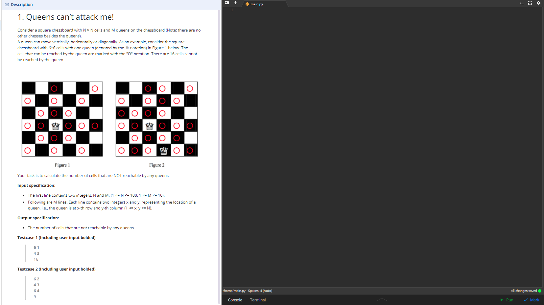
Task: Click the /home/main.py path in status bar
Action: point(234,291)
